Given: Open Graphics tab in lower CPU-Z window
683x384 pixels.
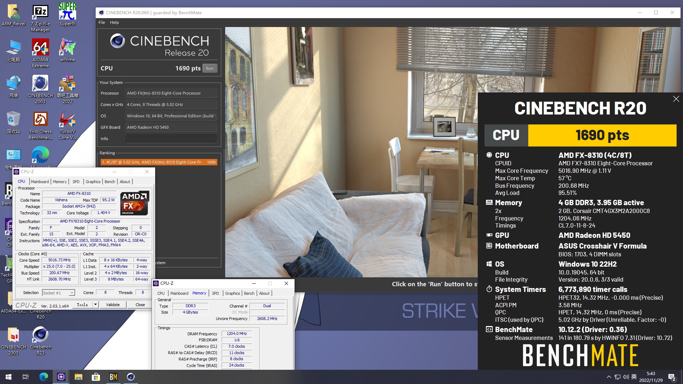Looking at the screenshot, I should [x=233, y=293].
